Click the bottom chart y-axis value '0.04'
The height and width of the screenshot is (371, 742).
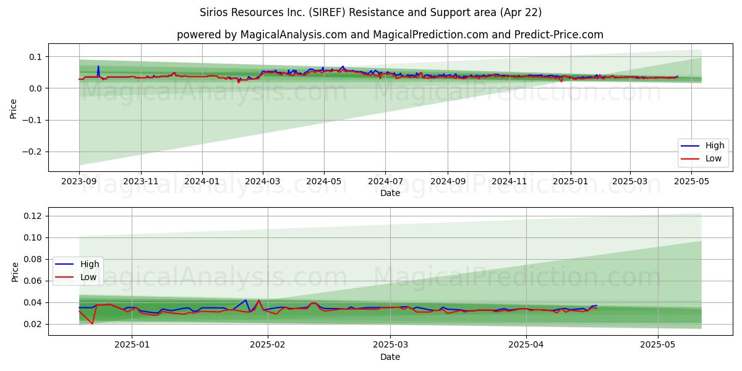(x=33, y=302)
